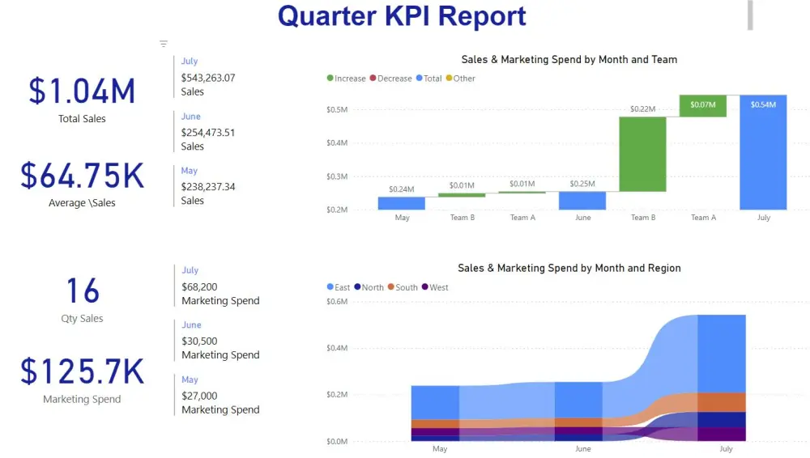This screenshot has height=458, width=810.
Task: Select the green $0.22M Team B bar
Action: 642,155
